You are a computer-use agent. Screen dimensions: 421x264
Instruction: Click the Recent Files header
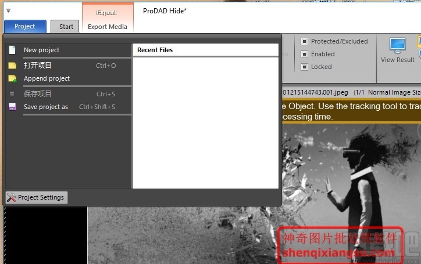[x=155, y=50]
